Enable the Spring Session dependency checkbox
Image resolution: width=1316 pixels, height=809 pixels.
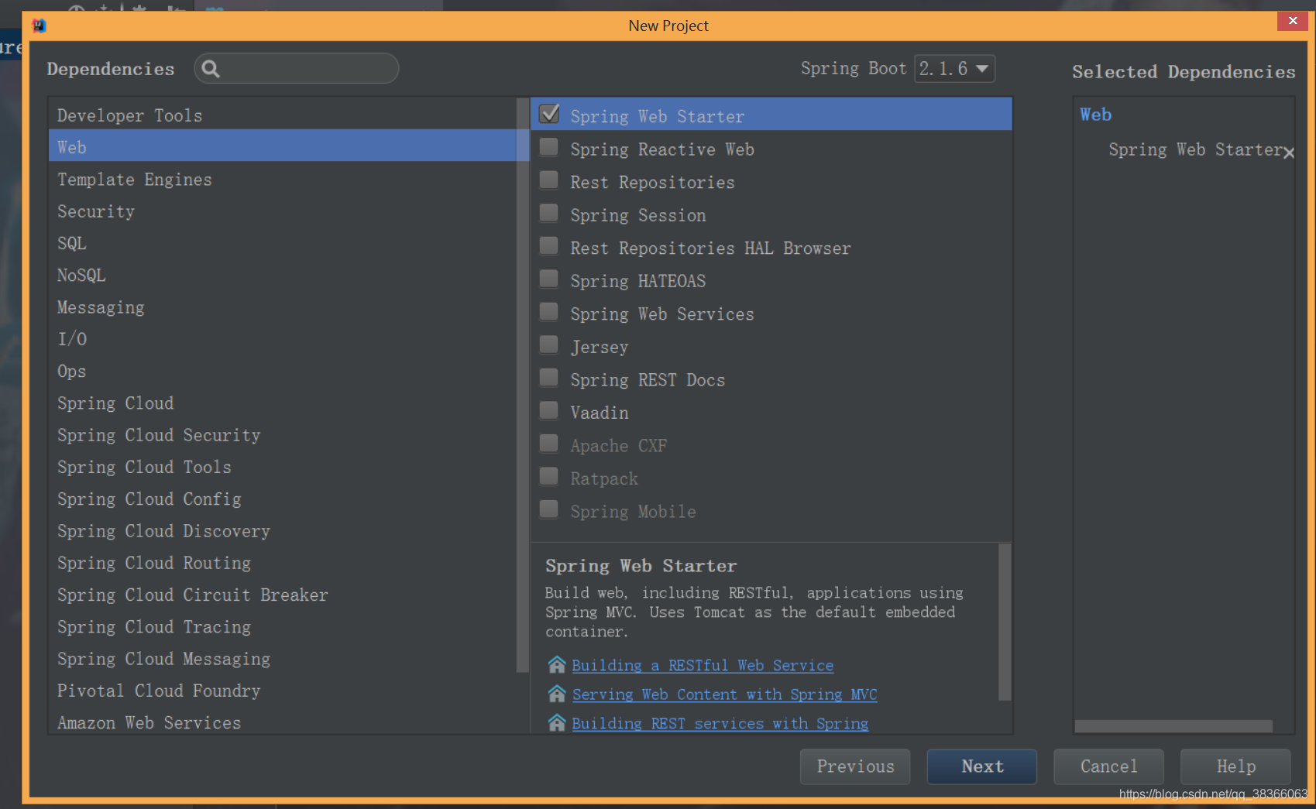coord(549,213)
